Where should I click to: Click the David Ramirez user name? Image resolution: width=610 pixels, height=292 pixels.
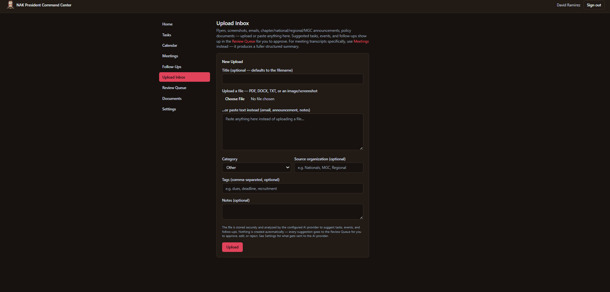(x=568, y=5)
